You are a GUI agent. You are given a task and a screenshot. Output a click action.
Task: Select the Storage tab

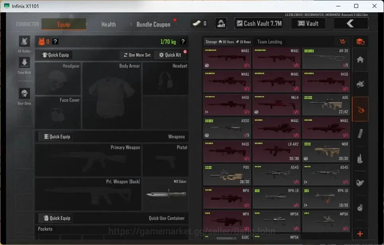(x=228, y=42)
